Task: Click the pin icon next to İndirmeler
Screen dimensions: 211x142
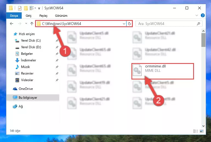Action: pyautogui.click(x=57, y=60)
